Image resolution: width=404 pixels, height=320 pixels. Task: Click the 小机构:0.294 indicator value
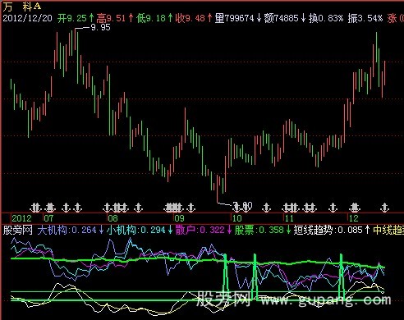point(140,230)
